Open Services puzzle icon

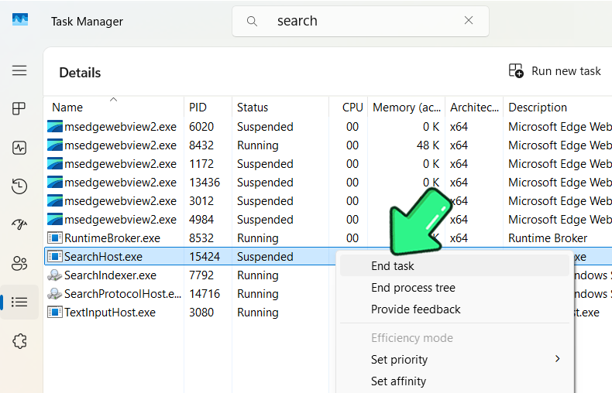click(x=19, y=341)
